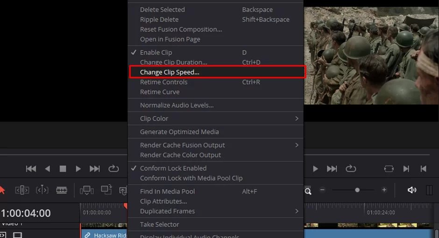Expand the Duplicated Frames submenu
Image resolution: width=439 pixels, height=238 pixels.
(216, 211)
